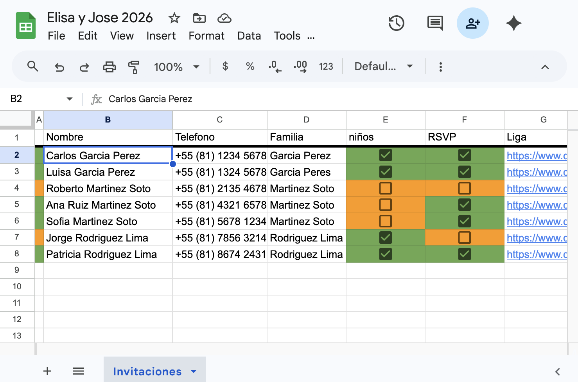Apply currency format to selection
The width and height of the screenshot is (578, 382).
click(x=225, y=67)
